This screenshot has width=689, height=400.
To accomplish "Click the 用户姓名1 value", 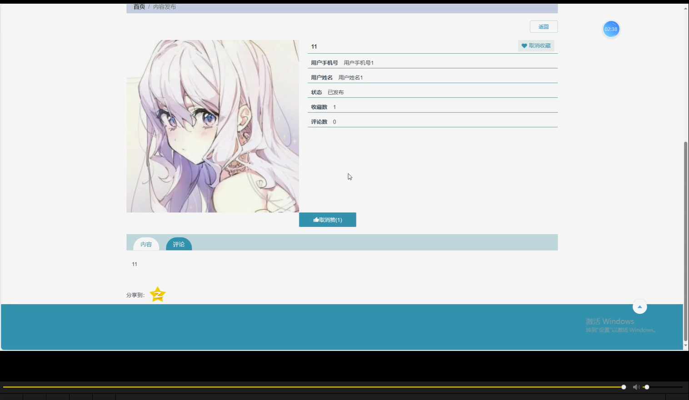I will coord(350,78).
